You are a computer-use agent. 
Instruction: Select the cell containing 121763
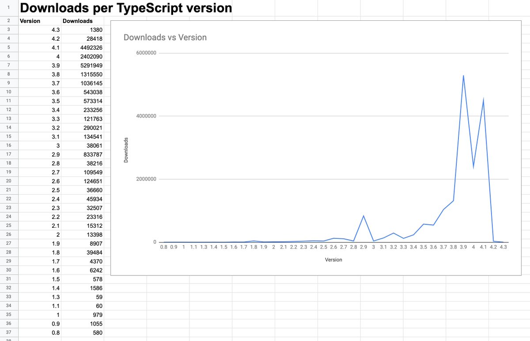(83, 119)
